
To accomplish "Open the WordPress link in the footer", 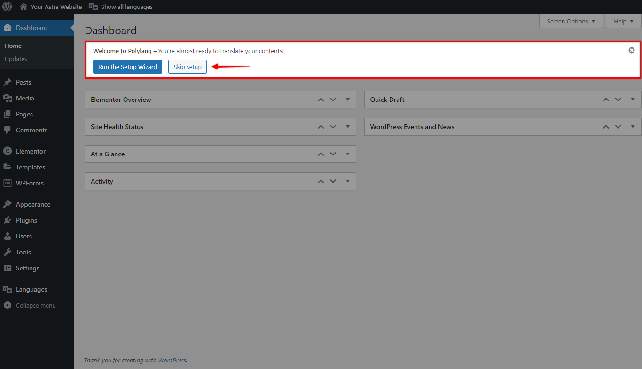I will coord(172,360).
